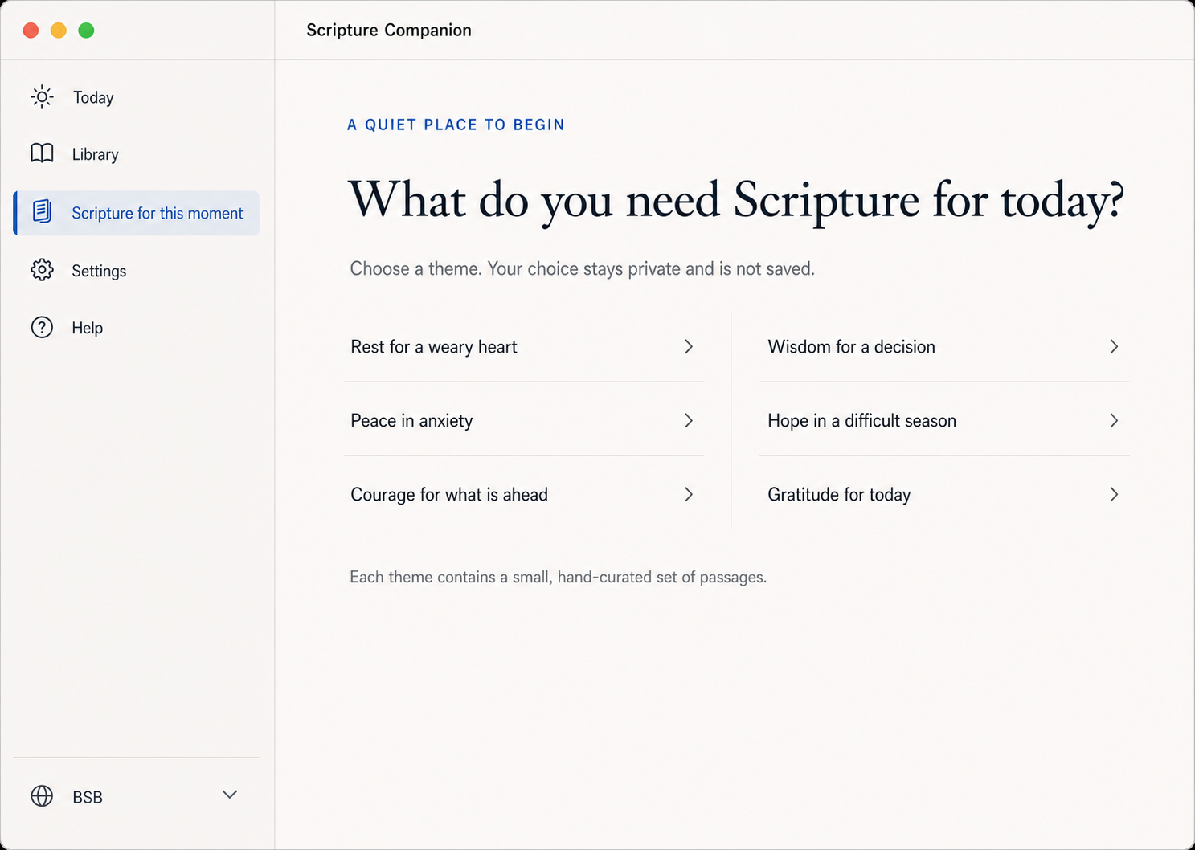Open Settings from the sidebar
This screenshot has width=1195, height=850.
click(136, 271)
